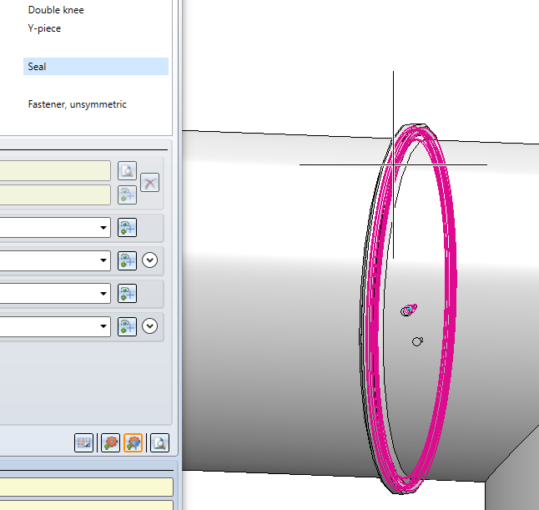
Task: Click the add-part icon beside the second combo box
Action: pos(127,260)
